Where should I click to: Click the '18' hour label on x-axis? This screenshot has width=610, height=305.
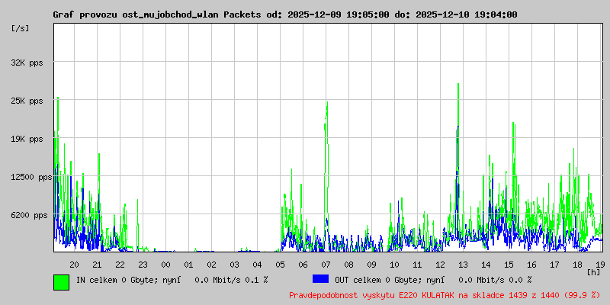[x=577, y=265]
